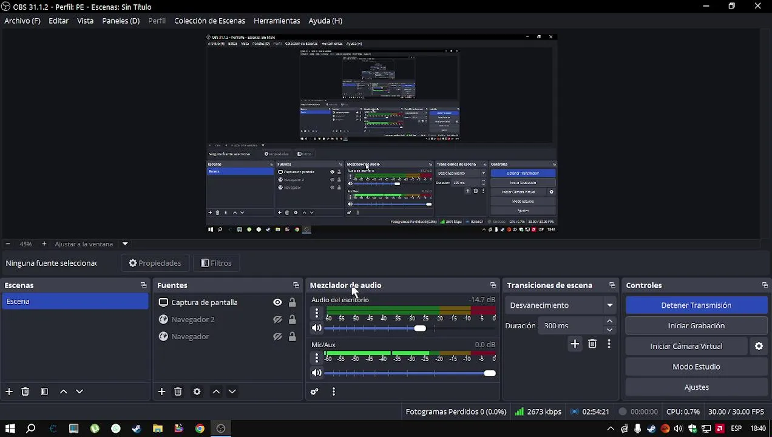Unlock the Captura de pantalla source

coord(292,302)
